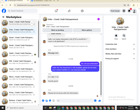The image size is (140, 110).
Task: Open the Home icon in top navigation
Action: pyautogui.click(x=56, y=11)
